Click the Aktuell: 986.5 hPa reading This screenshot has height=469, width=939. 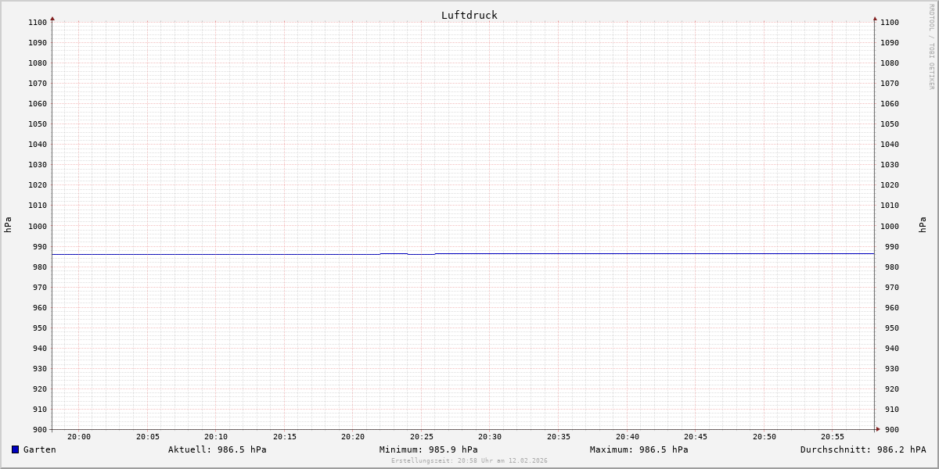point(217,449)
